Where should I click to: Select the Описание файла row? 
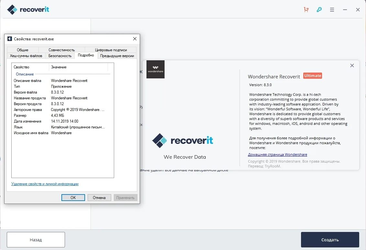pos(61,81)
